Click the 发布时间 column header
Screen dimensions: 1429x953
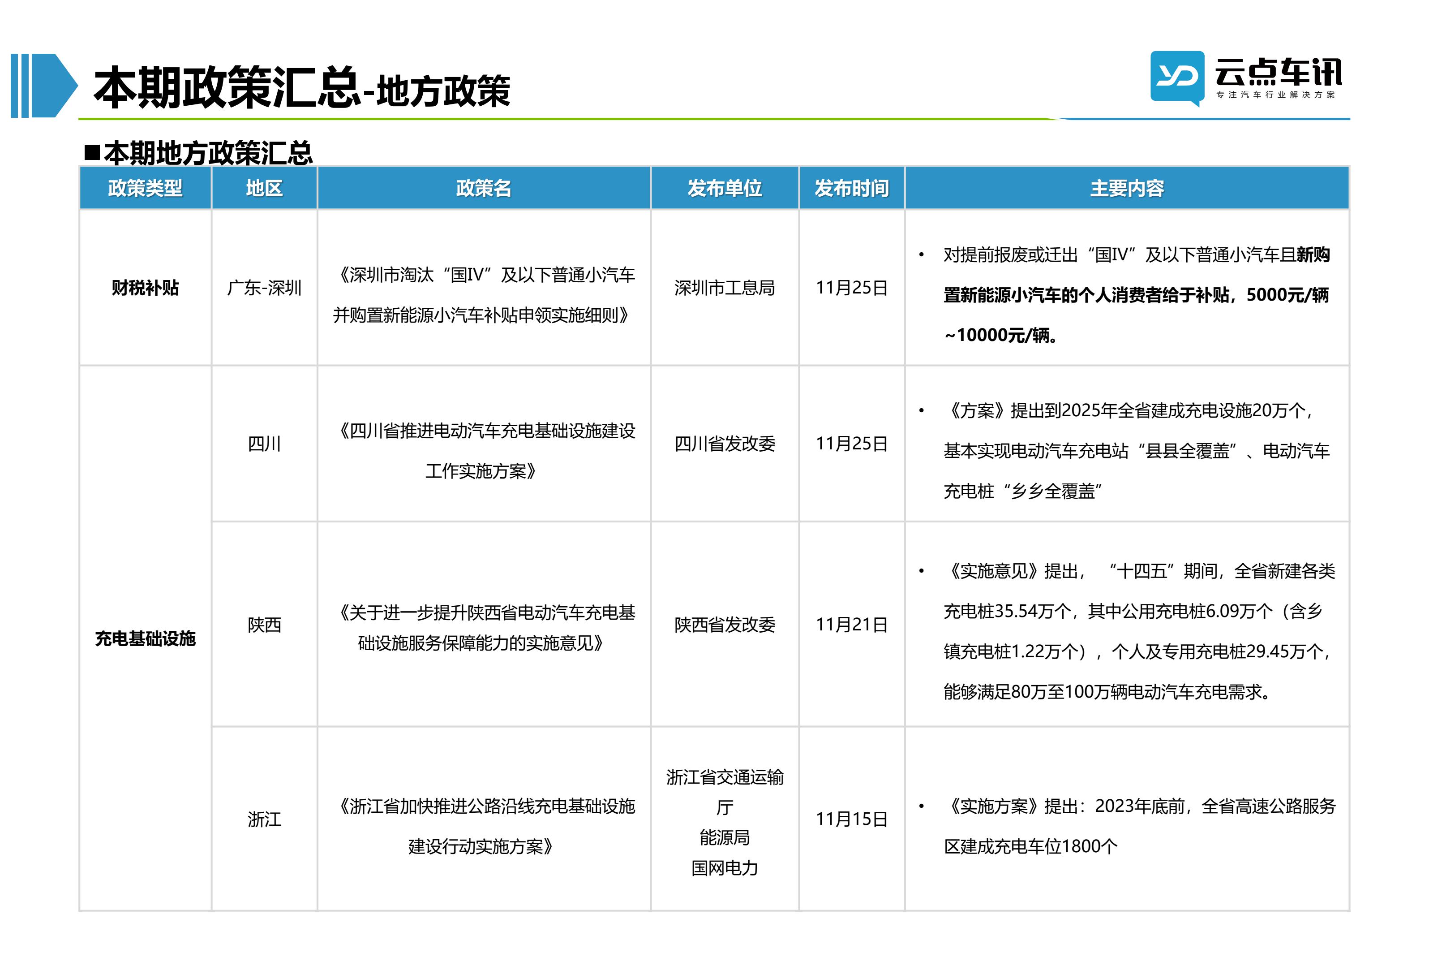pyautogui.click(x=851, y=188)
